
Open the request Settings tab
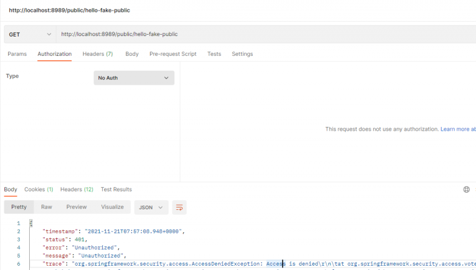point(242,54)
